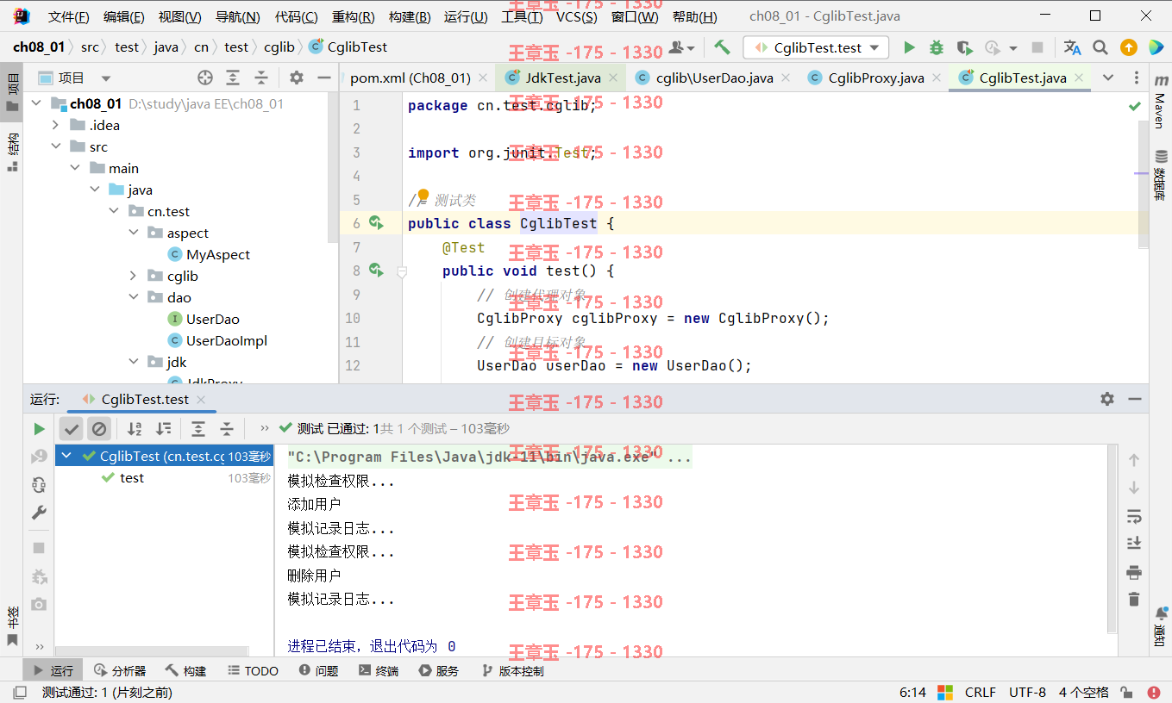Viewport: 1172px width, 703px height.
Task: Select the test result row under CglibTest
Action: (164, 477)
